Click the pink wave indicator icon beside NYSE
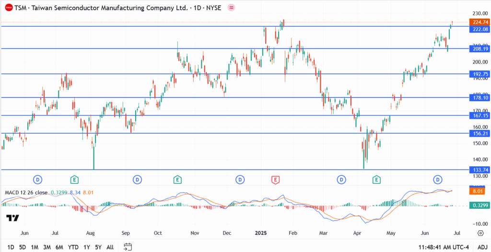491x252 pixels. (231, 8)
